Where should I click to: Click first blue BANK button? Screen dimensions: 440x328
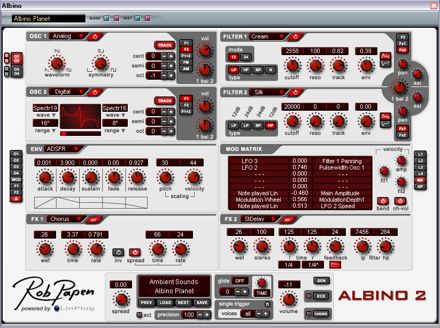pos(106,19)
